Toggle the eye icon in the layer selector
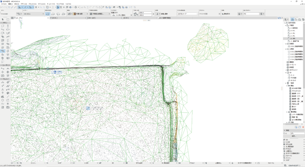Viewport: 305px width, 167px height. point(25,14)
